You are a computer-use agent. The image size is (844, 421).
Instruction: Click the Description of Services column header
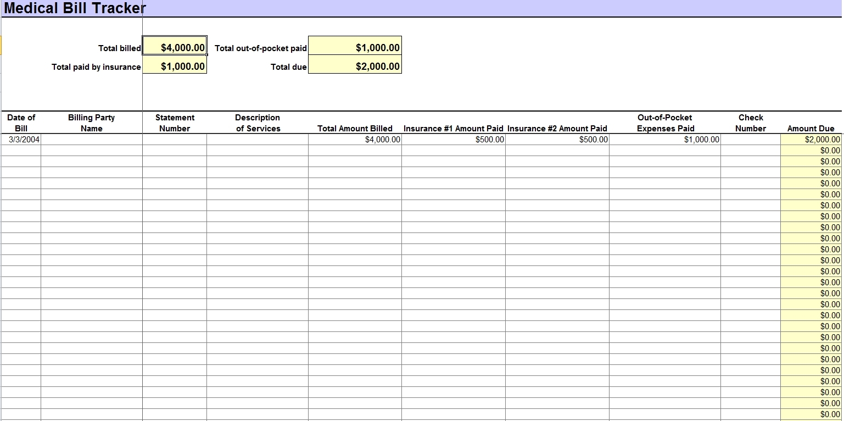click(257, 123)
